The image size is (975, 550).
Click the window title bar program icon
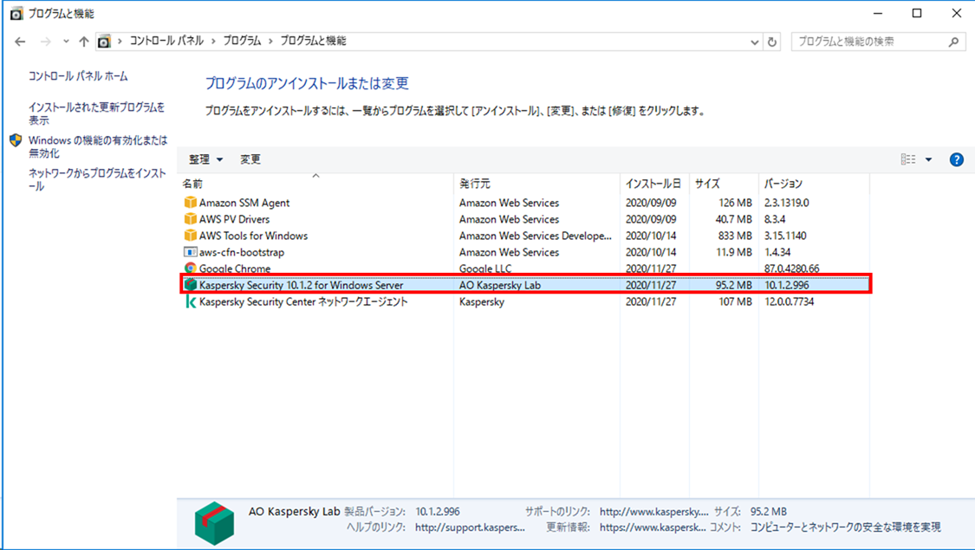point(16,14)
